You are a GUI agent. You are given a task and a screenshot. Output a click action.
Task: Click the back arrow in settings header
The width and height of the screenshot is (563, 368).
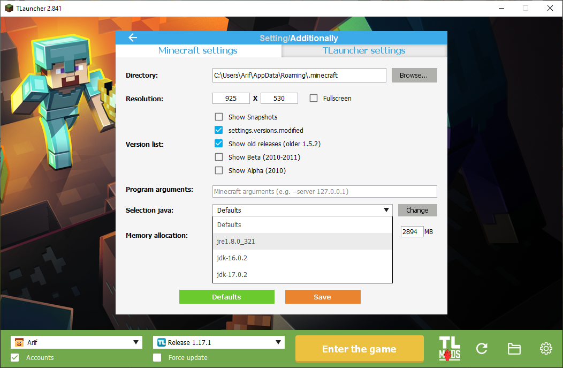point(133,37)
